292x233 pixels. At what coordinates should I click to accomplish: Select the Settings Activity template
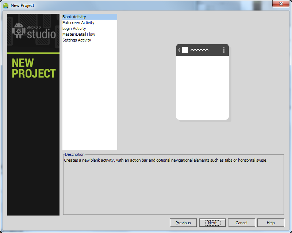[77, 40]
